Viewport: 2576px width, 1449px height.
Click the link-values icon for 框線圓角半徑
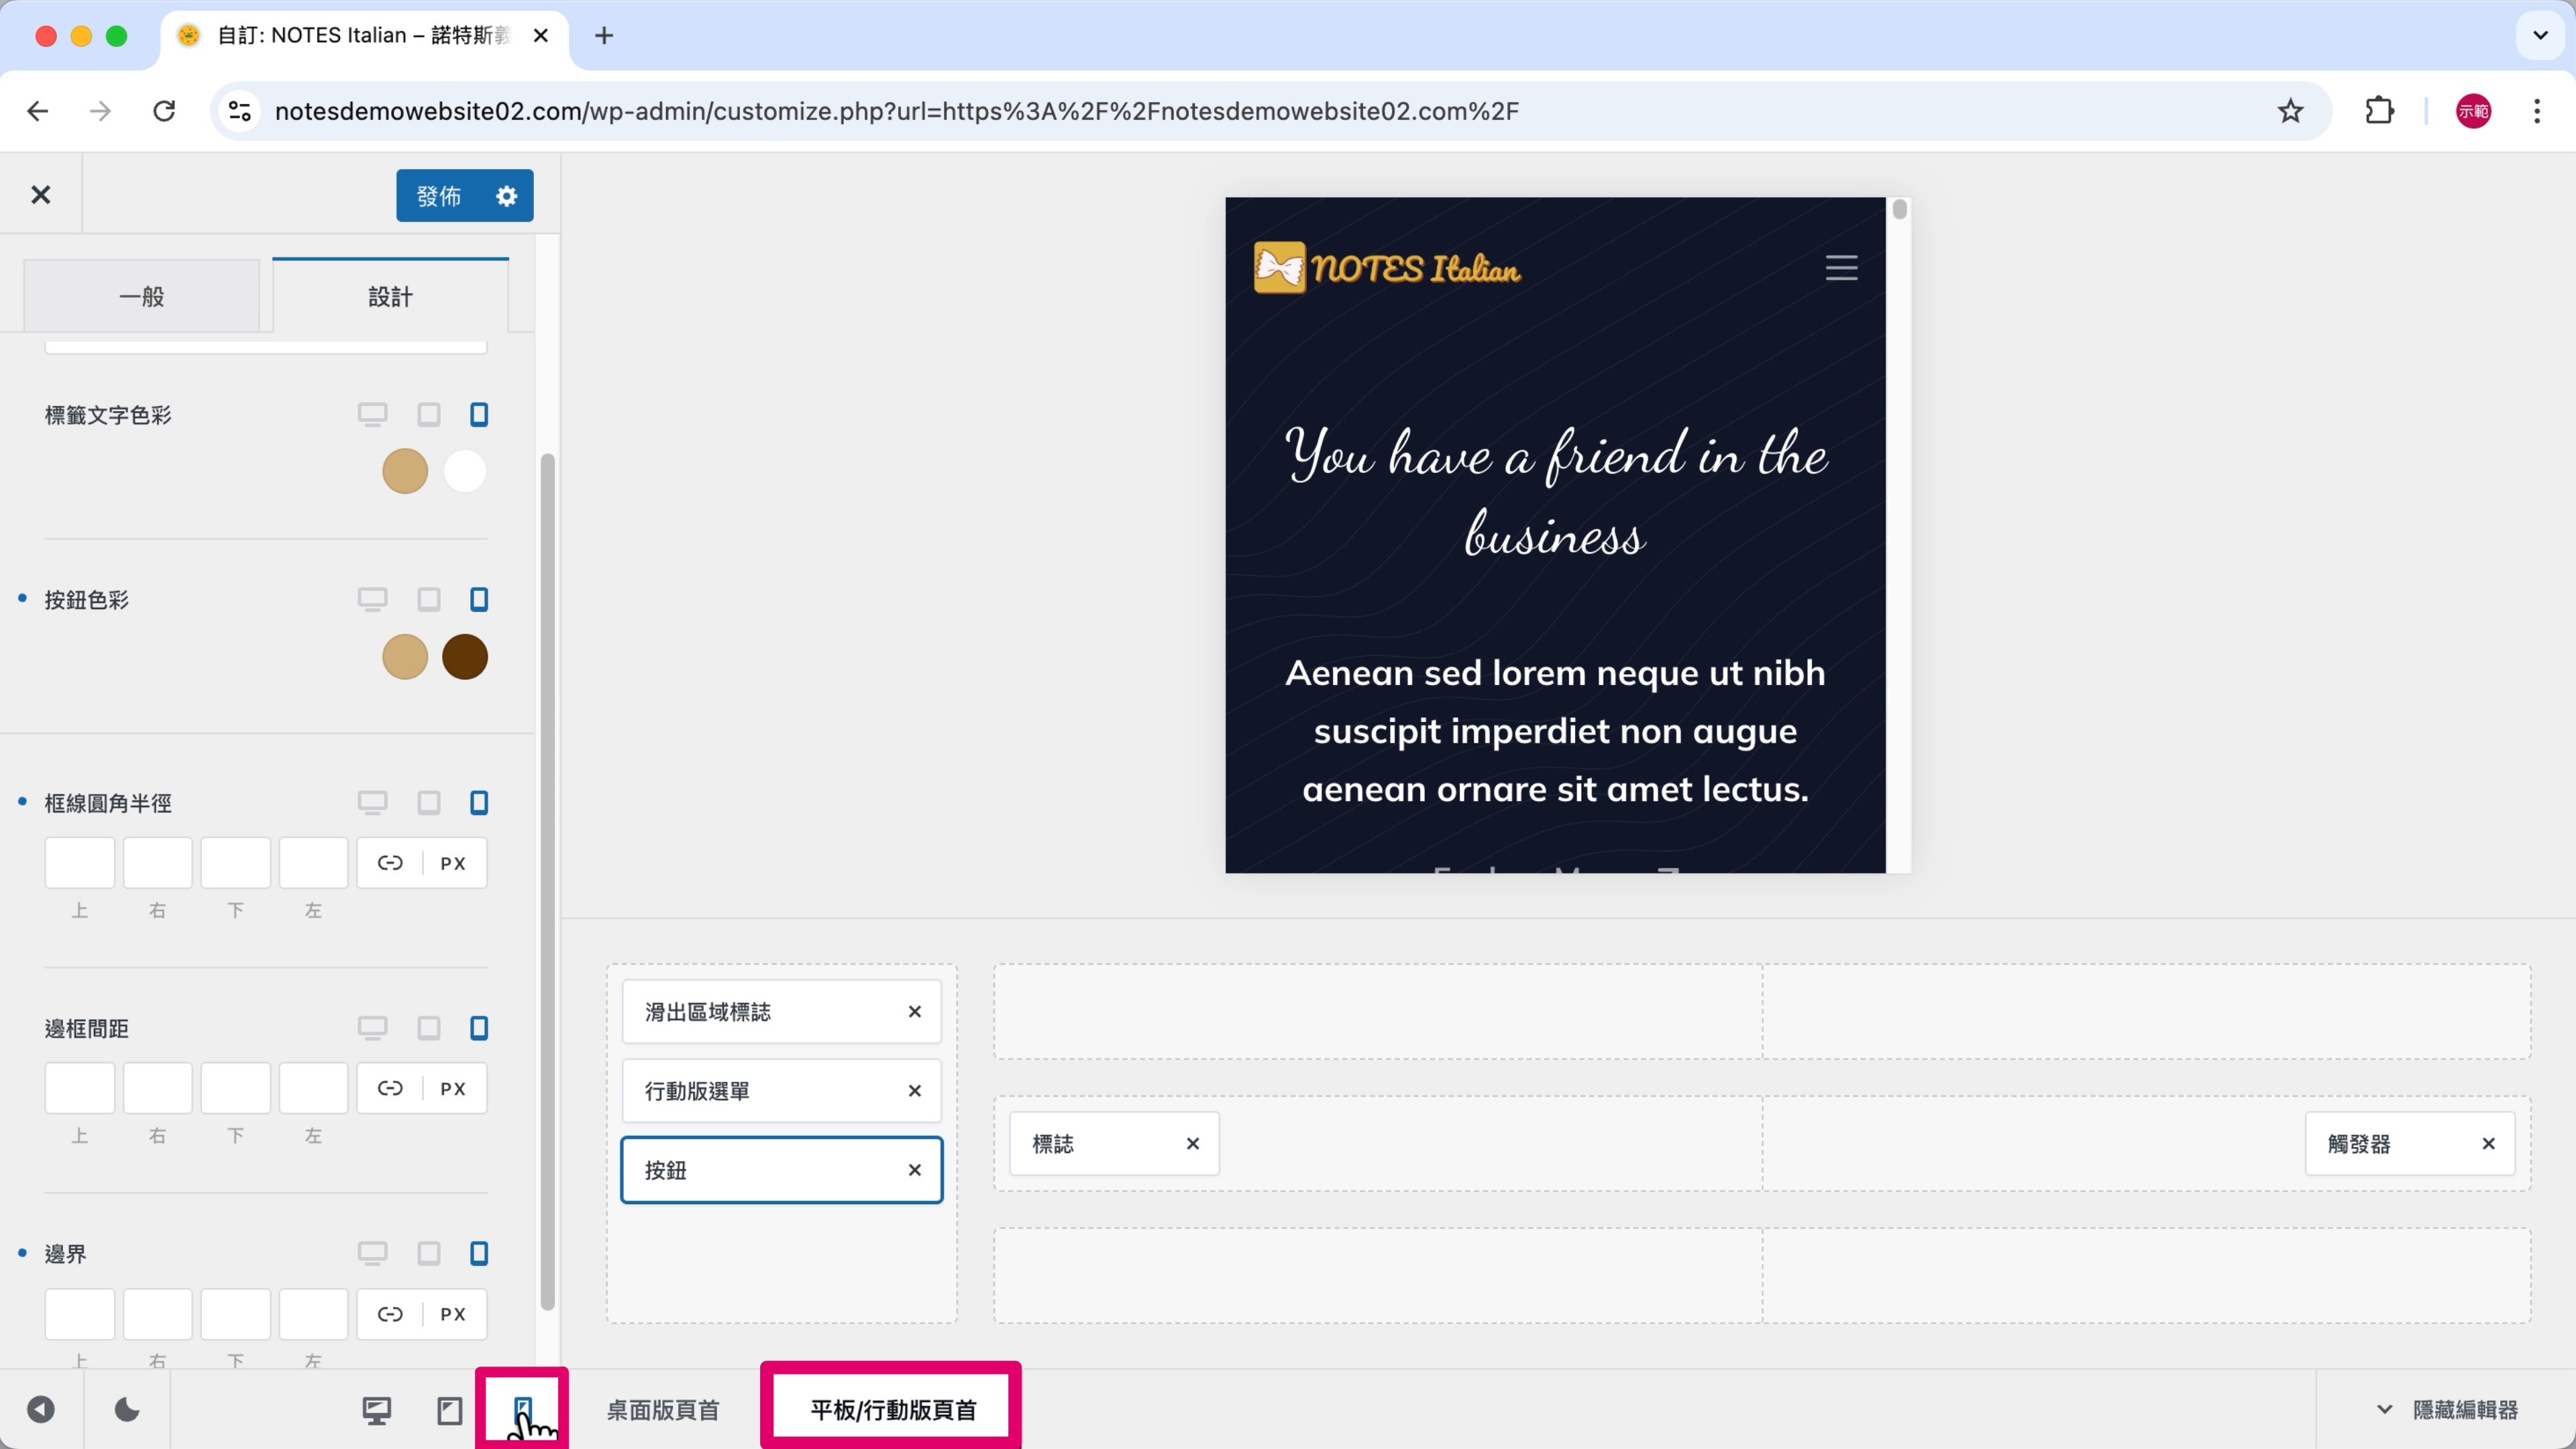[390, 863]
